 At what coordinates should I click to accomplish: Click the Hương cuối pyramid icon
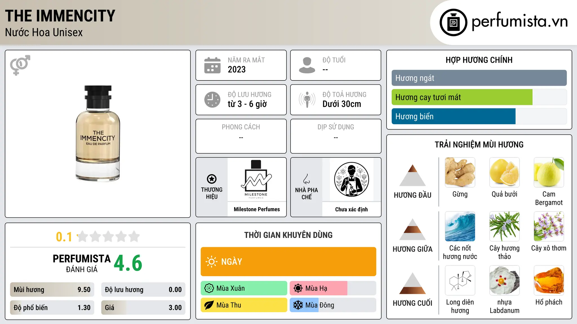point(412,283)
